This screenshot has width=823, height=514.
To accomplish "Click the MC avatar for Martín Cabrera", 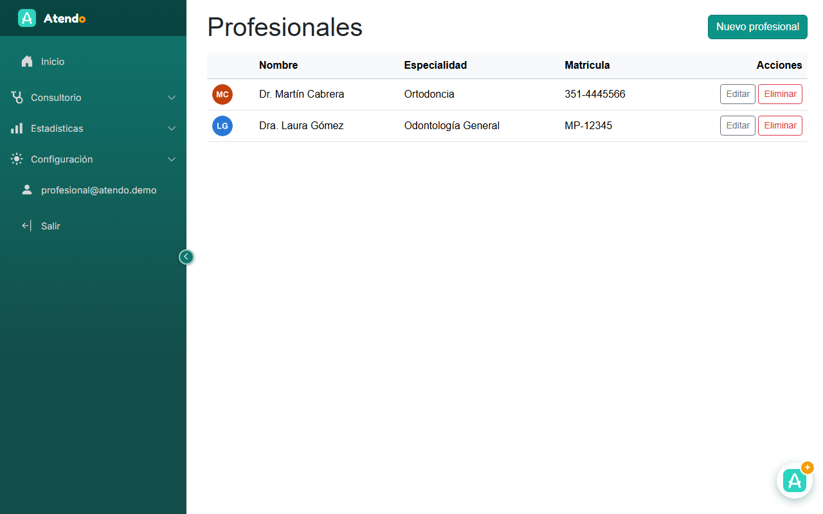I will pyautogui.click(x=222, y=94).
